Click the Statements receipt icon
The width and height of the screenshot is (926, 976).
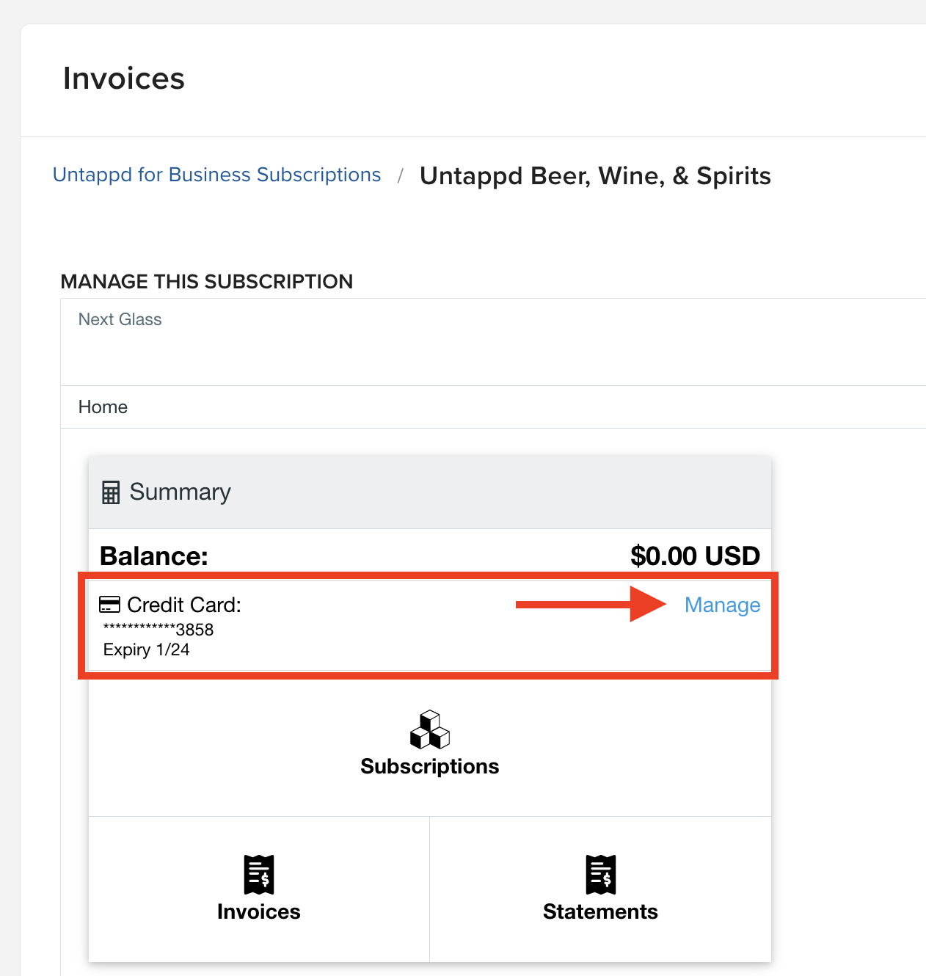(x=601, y=875)
